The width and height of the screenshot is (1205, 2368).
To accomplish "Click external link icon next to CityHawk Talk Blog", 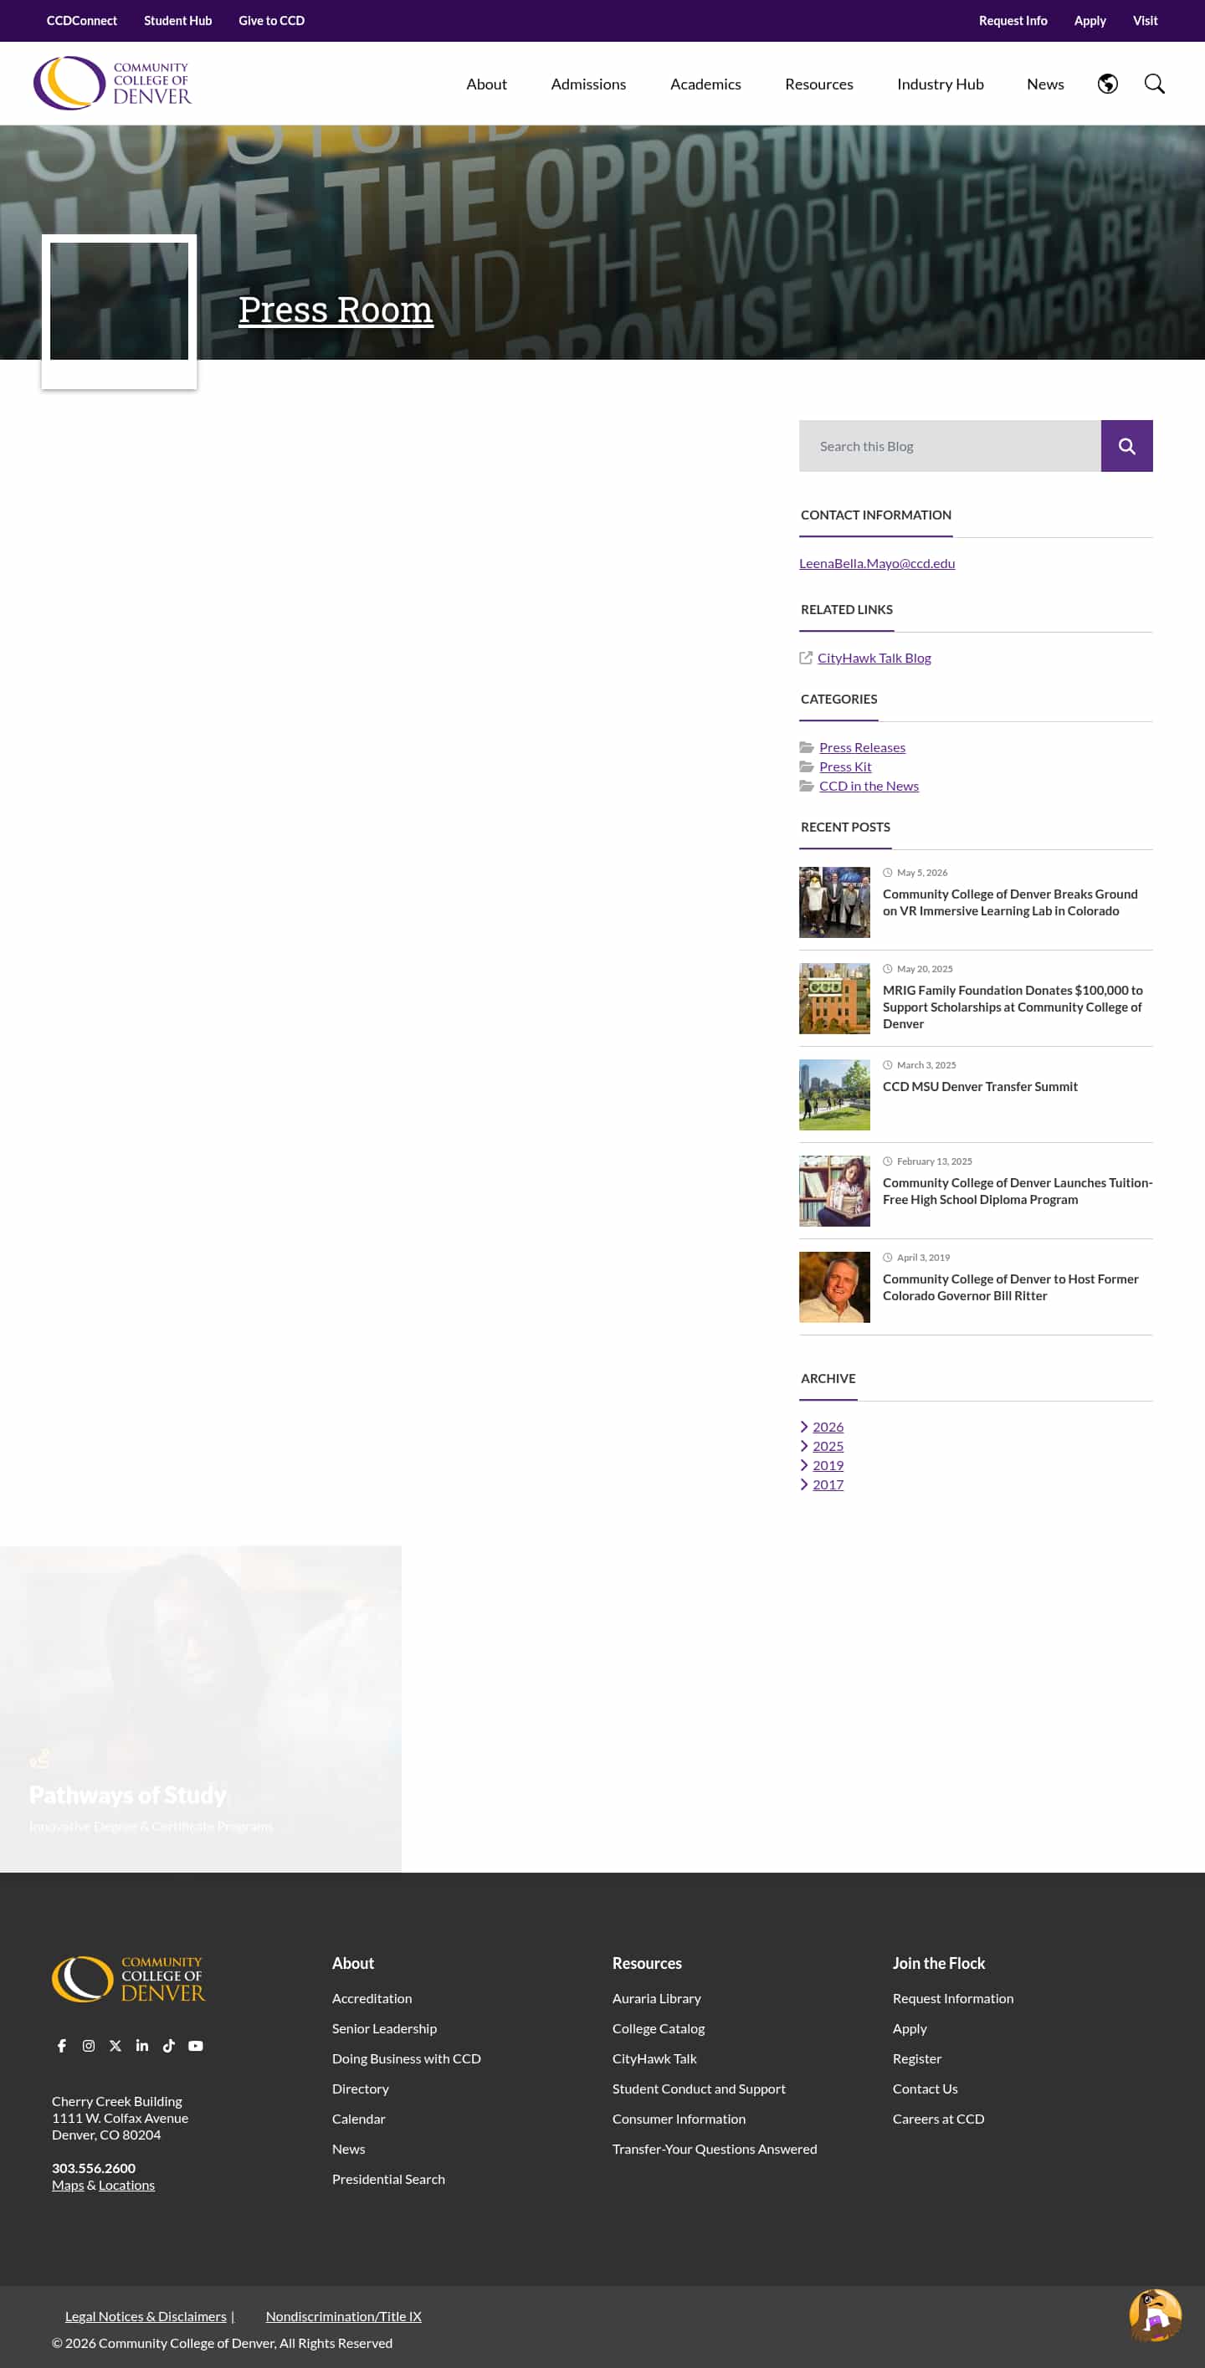I will pos(806,658).
